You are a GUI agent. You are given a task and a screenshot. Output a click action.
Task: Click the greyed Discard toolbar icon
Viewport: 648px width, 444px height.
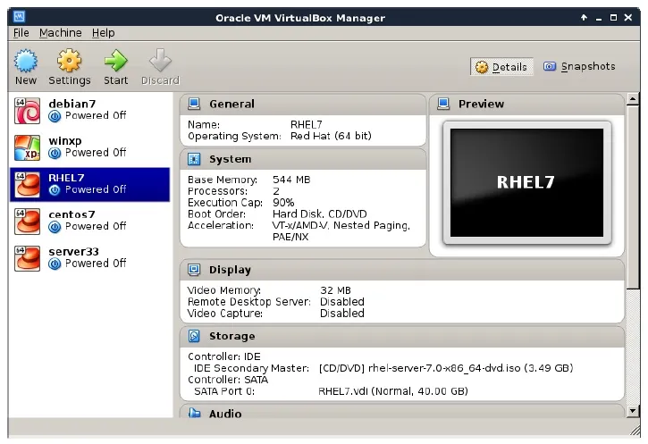coord(160,61)
